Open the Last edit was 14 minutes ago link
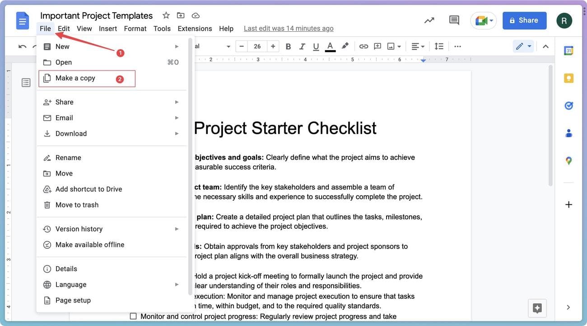Screen dimensions: 587x326 [289, 28]
